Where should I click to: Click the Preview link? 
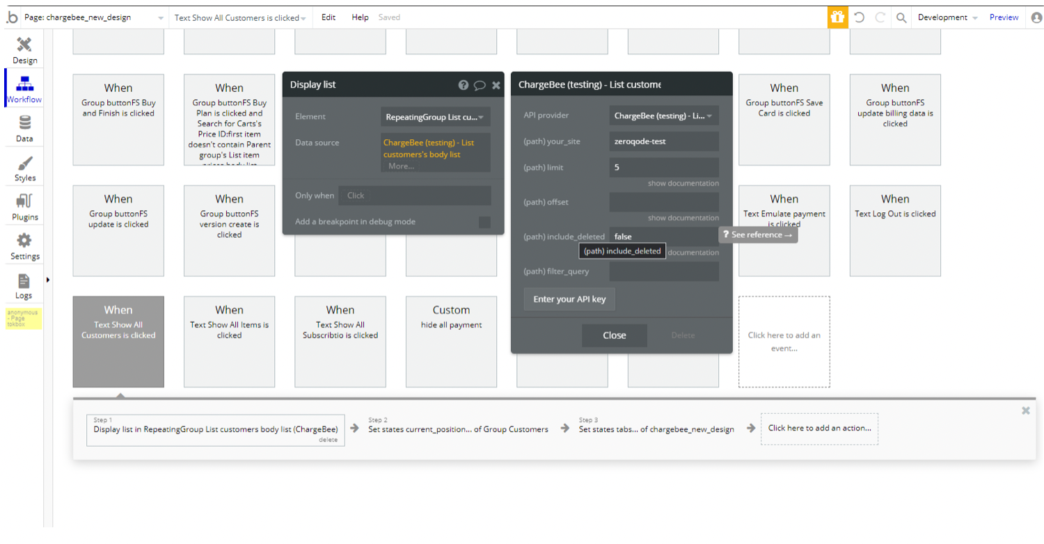coord(1004,17)
